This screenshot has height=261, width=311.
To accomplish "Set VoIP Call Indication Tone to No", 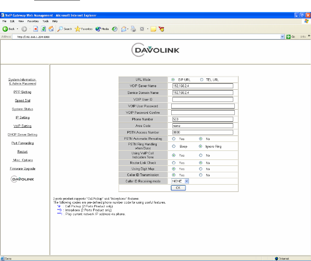I will 201,155.
